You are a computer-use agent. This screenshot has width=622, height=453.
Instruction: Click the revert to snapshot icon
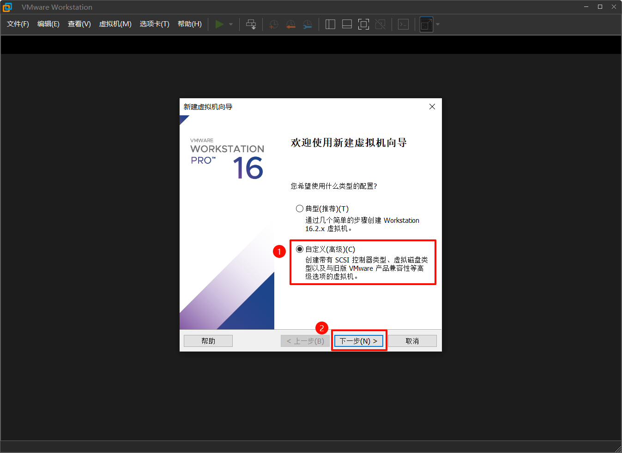tap(290, 24)
